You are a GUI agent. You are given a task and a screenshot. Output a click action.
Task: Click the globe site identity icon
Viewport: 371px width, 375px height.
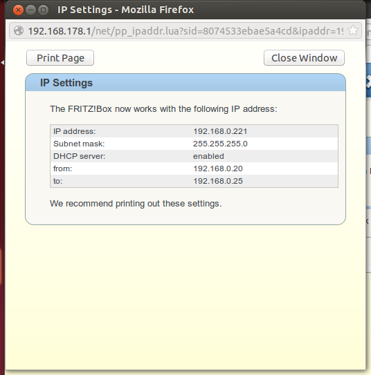19,30
